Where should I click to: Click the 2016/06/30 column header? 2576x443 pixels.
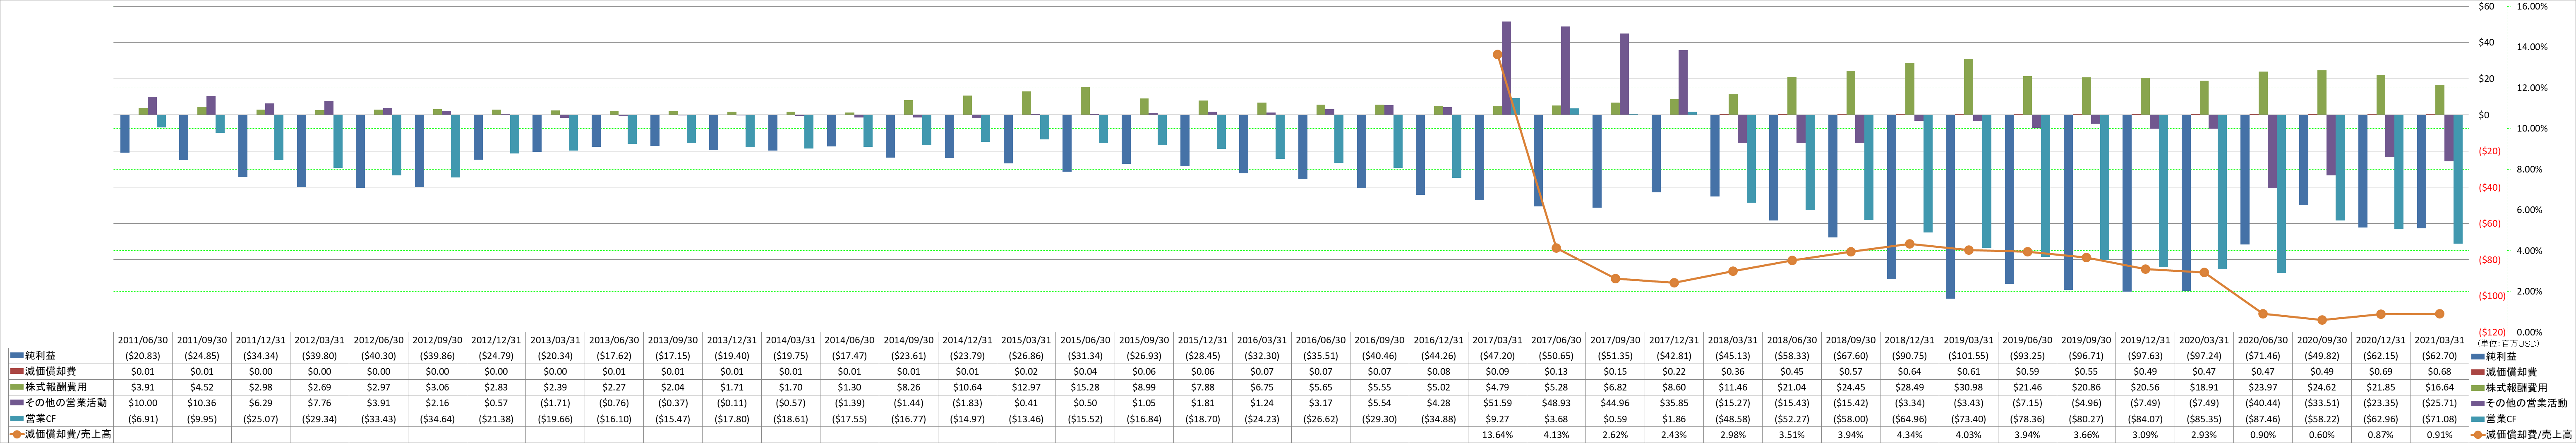tap(1320, 340)
